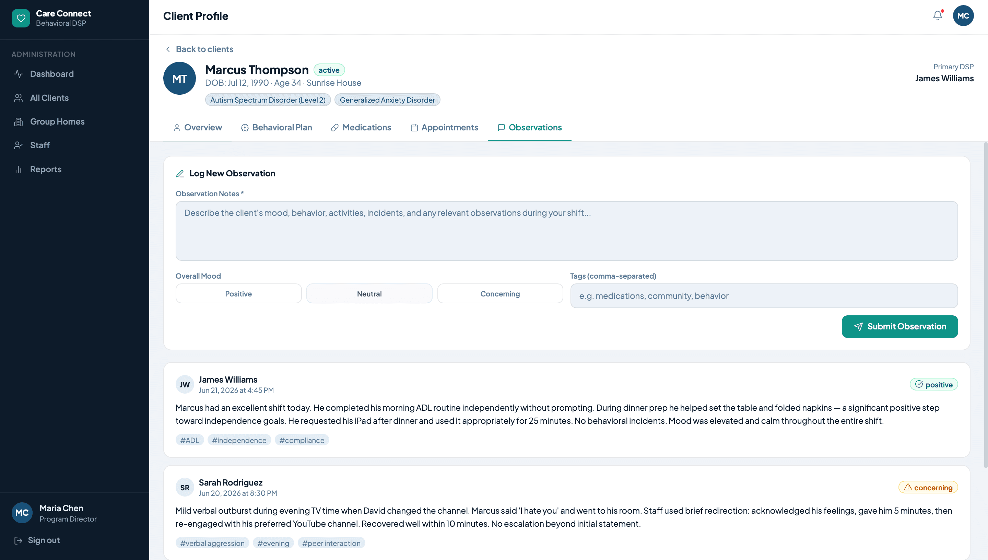
Task: Open Group Homes in the sidebar
Action: (x=74, y=122)
